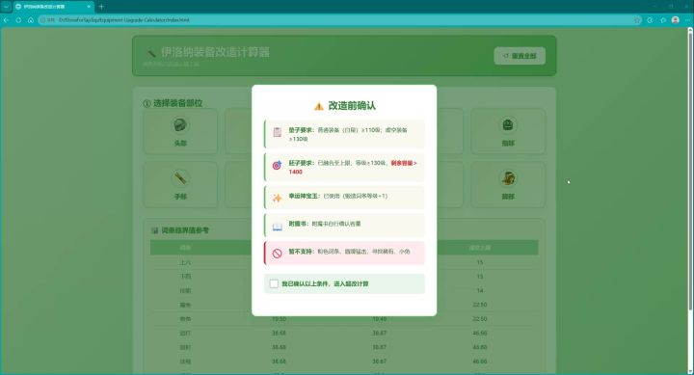Click the 改造前确认 dialog heading
Image resolution: width=694 pixels, height=375 pixels.
click(x=352, y=106)
